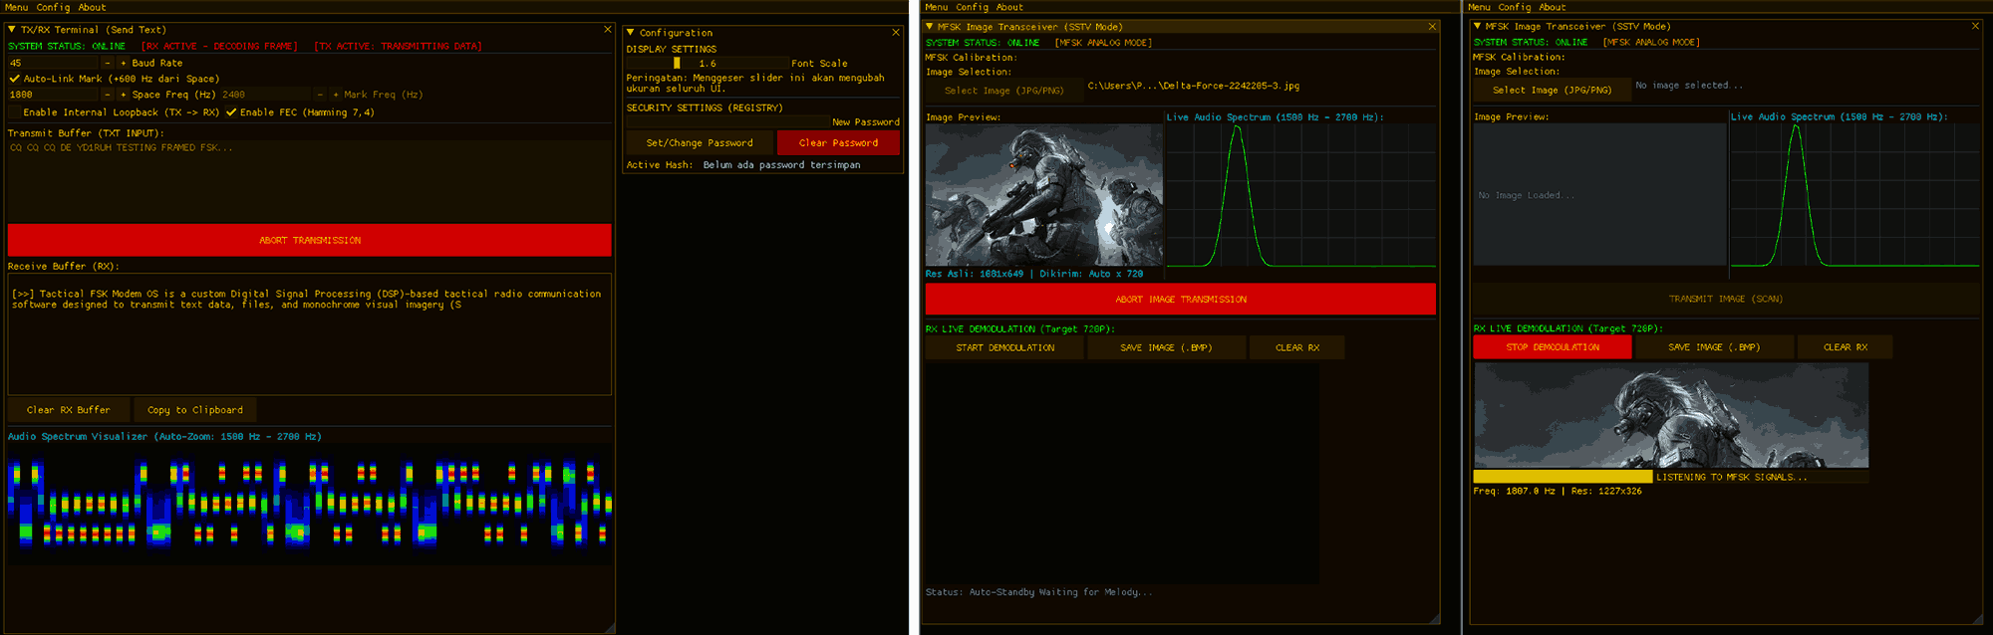Click the Font Scale slider handle
Screen dimensions: 1993x635
click(x=677, y=63)
